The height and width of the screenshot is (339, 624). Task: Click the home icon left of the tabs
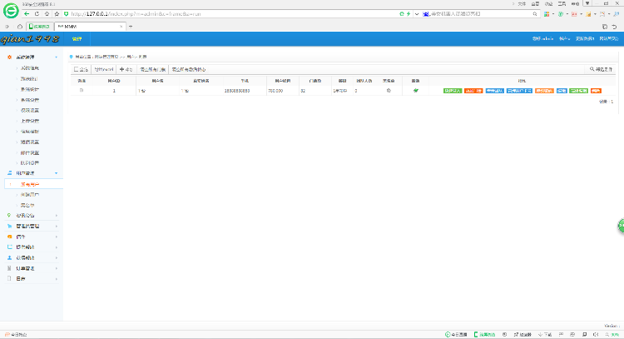pos(20,27)
